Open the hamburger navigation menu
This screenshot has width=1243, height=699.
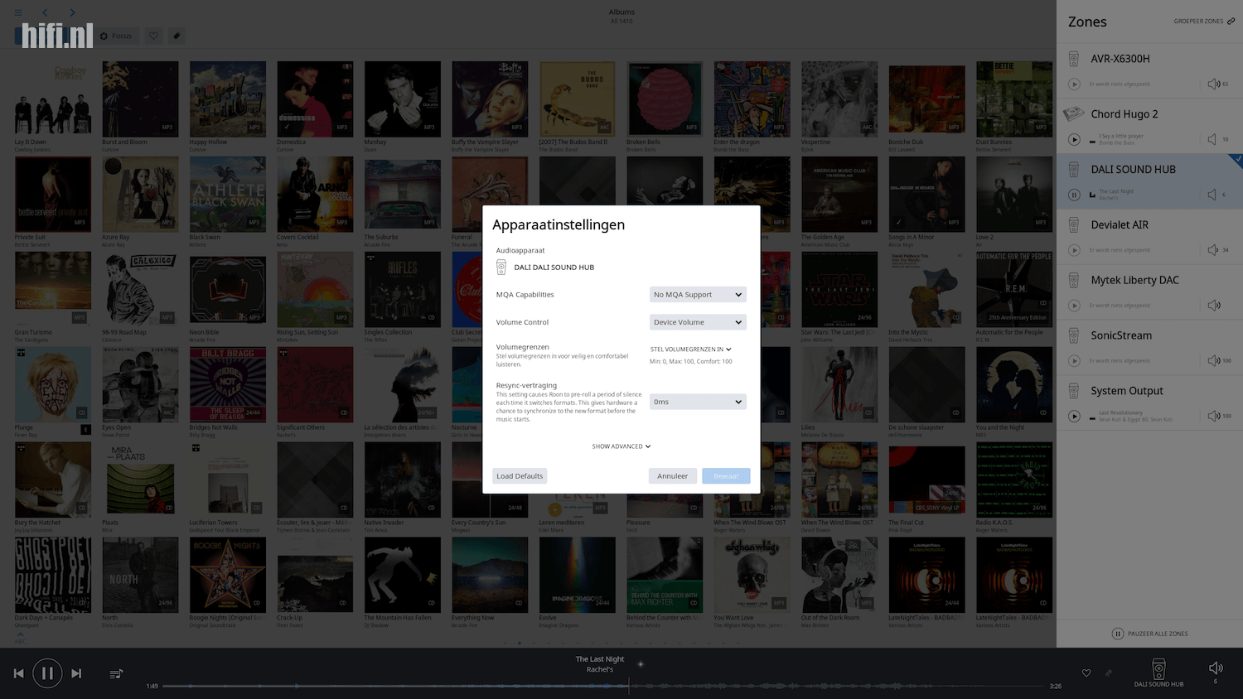point(18,12)
